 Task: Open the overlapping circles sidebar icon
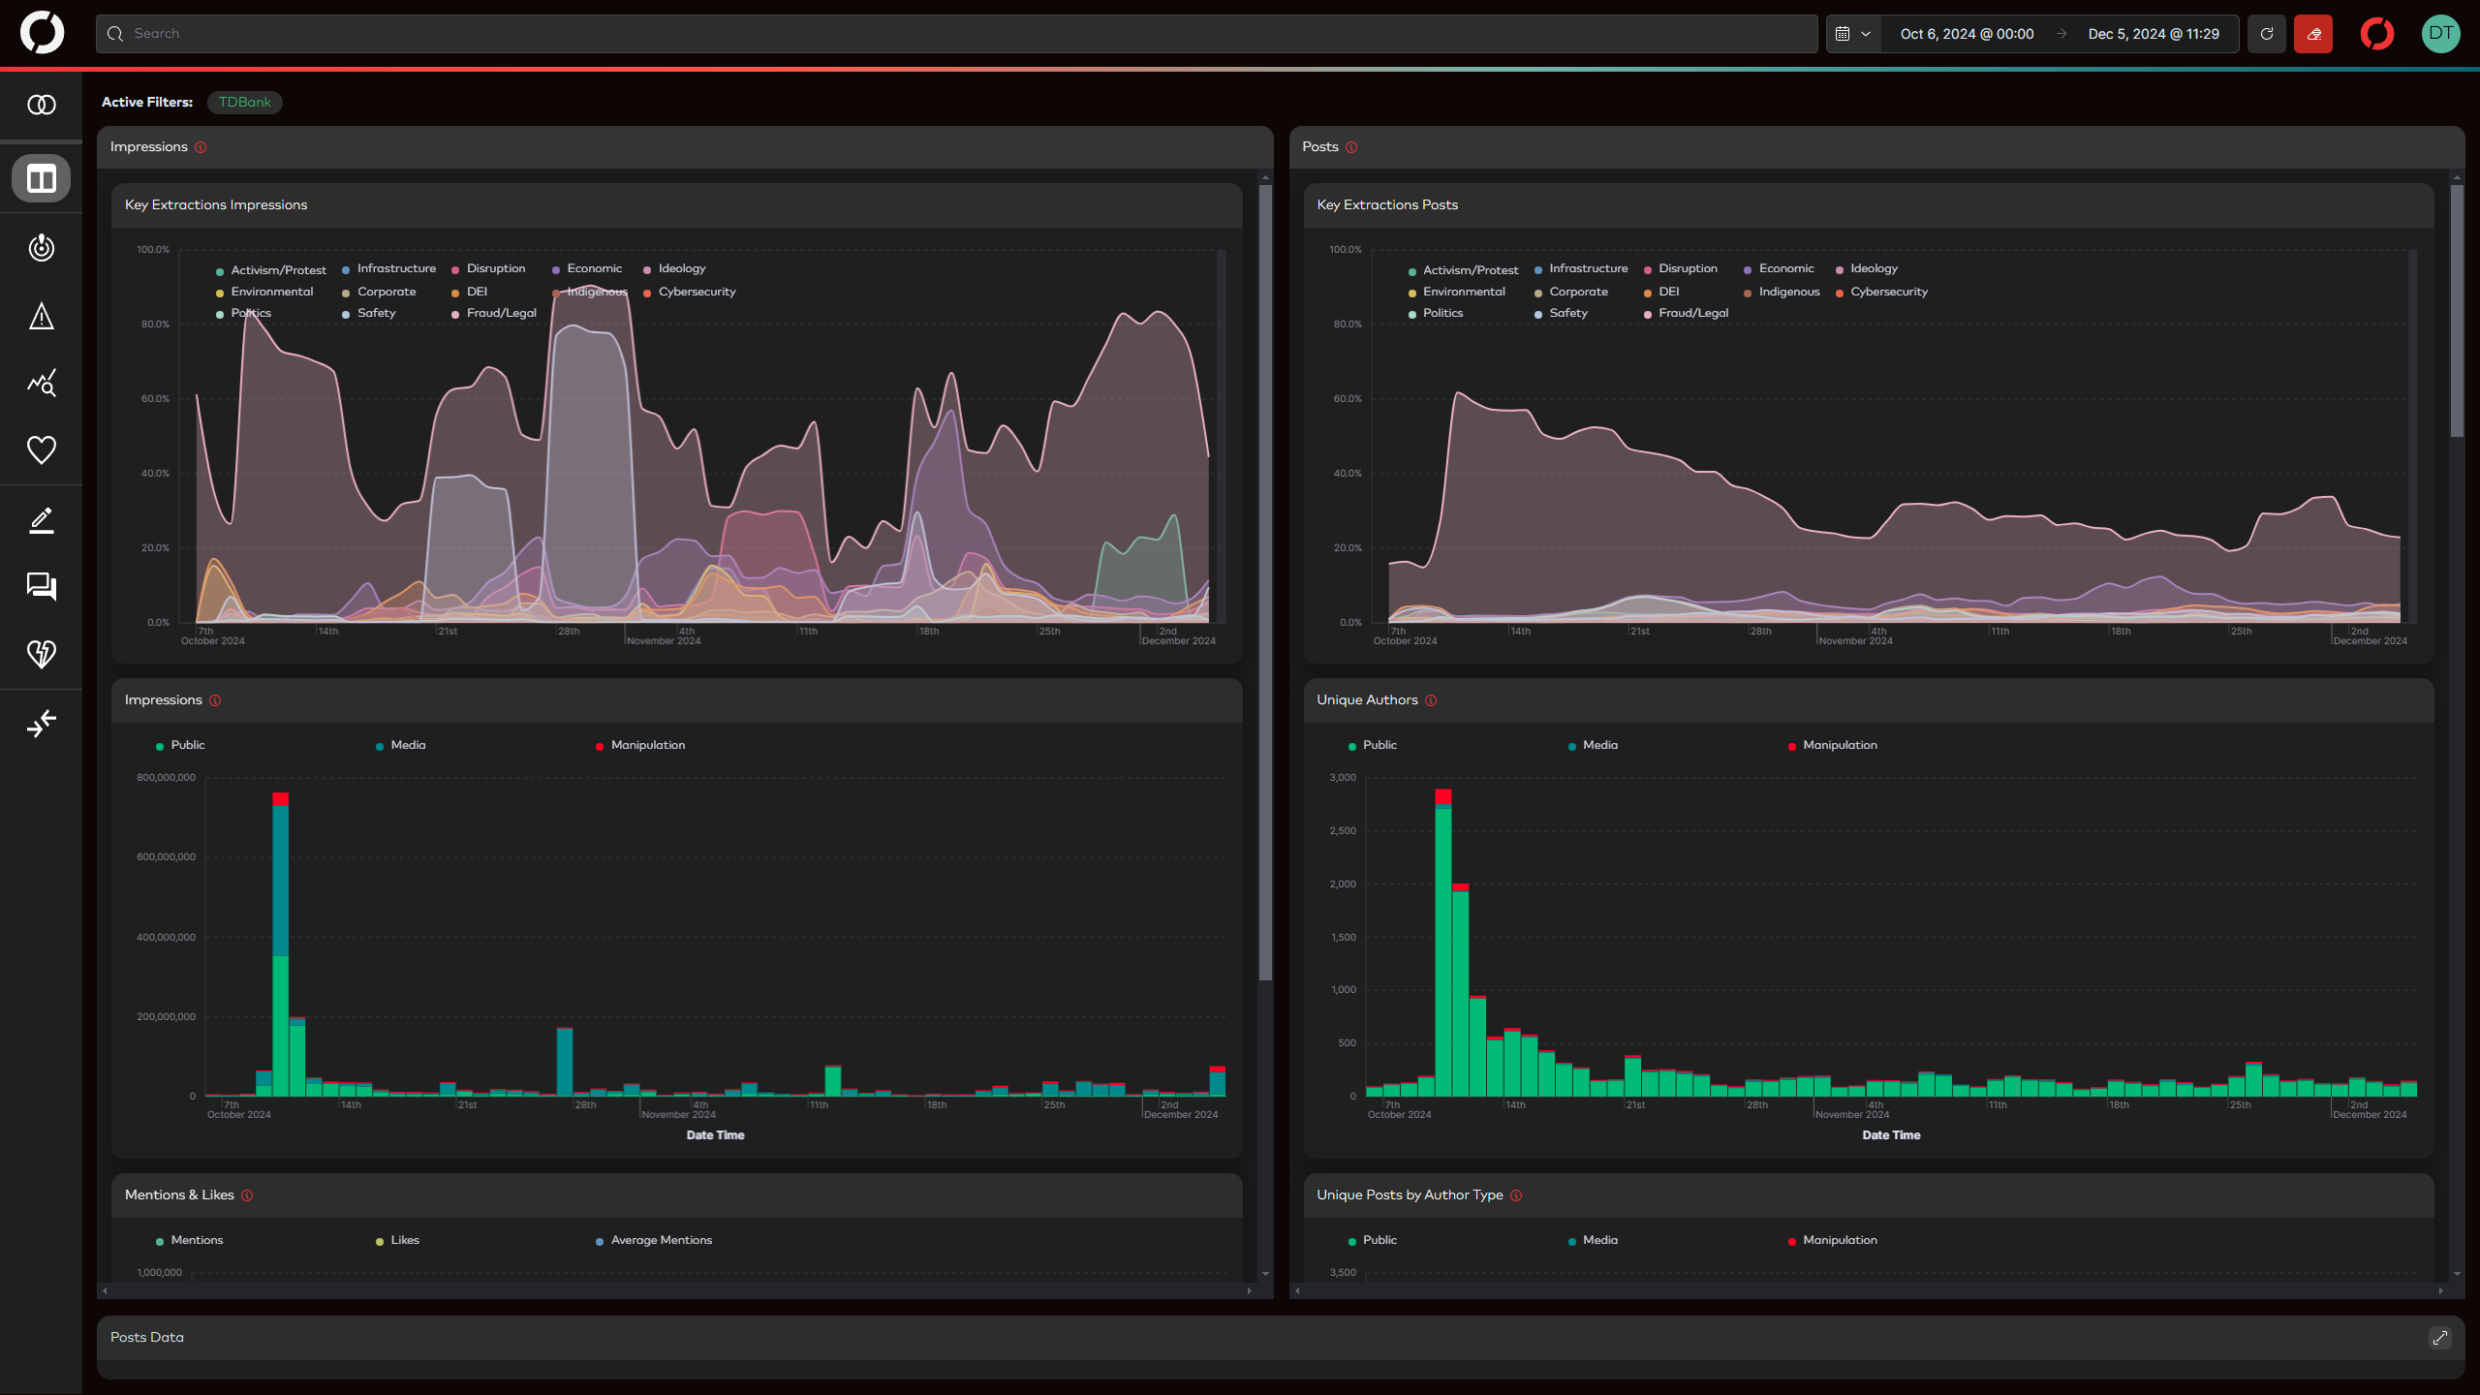41,105
